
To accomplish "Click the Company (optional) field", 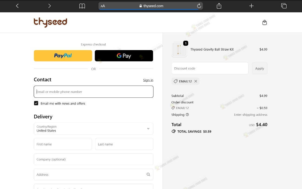I will click(94, 159).
